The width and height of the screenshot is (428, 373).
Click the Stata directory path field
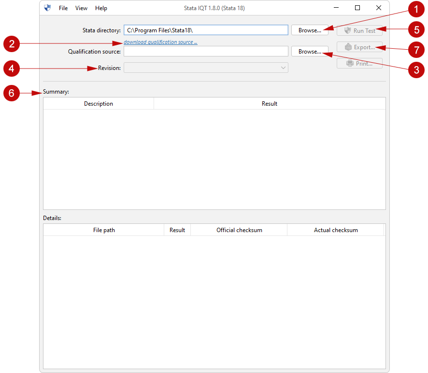206,30
